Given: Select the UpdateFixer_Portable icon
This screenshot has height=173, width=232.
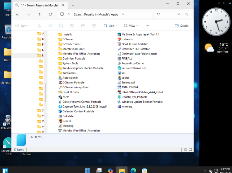Looking at the screenshot, I should click(119, 97).
